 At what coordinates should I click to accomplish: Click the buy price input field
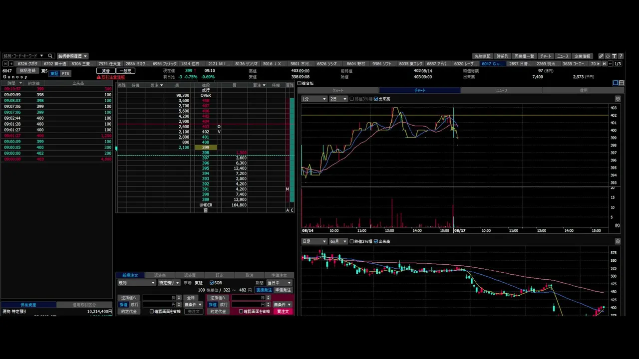[249, 305]
